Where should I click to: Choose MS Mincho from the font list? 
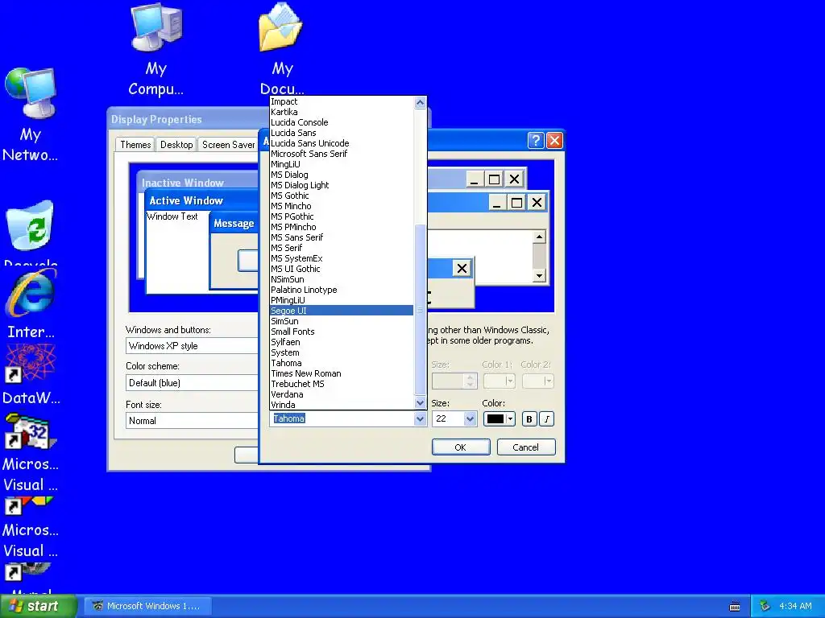click(x=342, y=206)
